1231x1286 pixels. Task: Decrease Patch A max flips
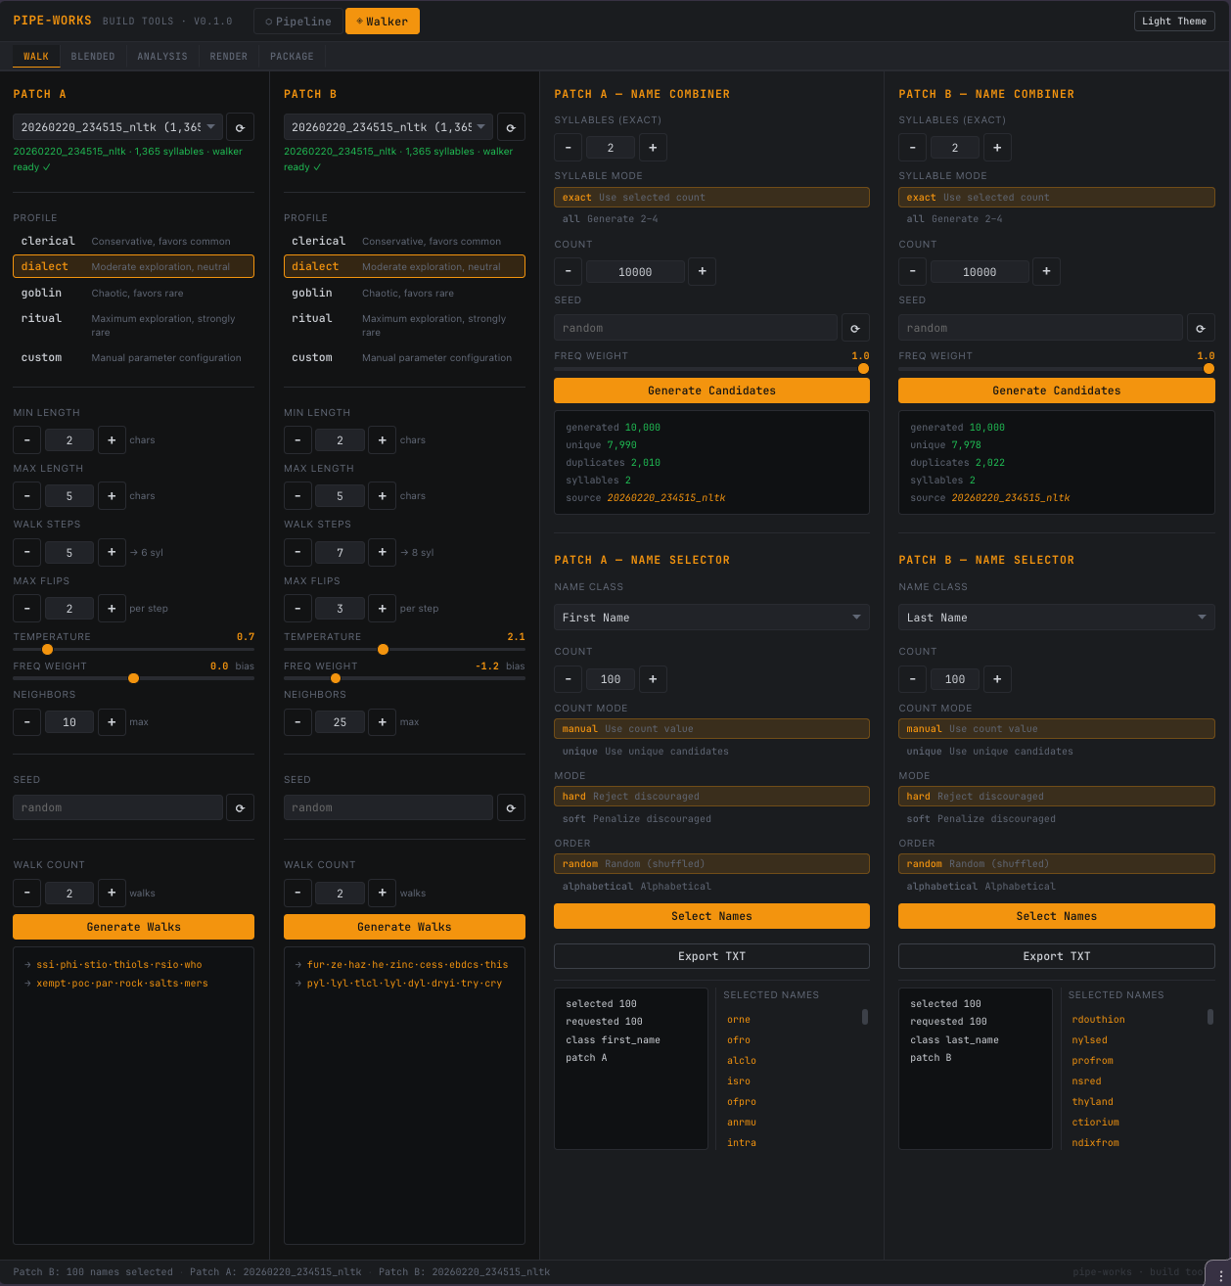pos(27,609)
